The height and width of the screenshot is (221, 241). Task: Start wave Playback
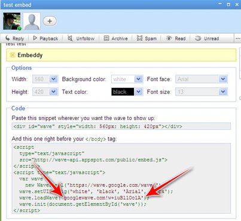[x=45, y=38]
